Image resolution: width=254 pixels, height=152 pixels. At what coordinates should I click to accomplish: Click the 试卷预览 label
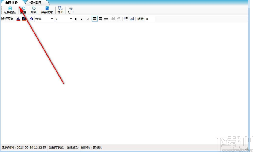click(x=7, y=19)
